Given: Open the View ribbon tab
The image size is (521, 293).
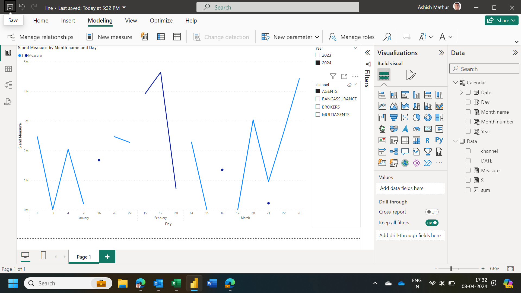Looking at the screenshot, I should [x=131, y=21].
